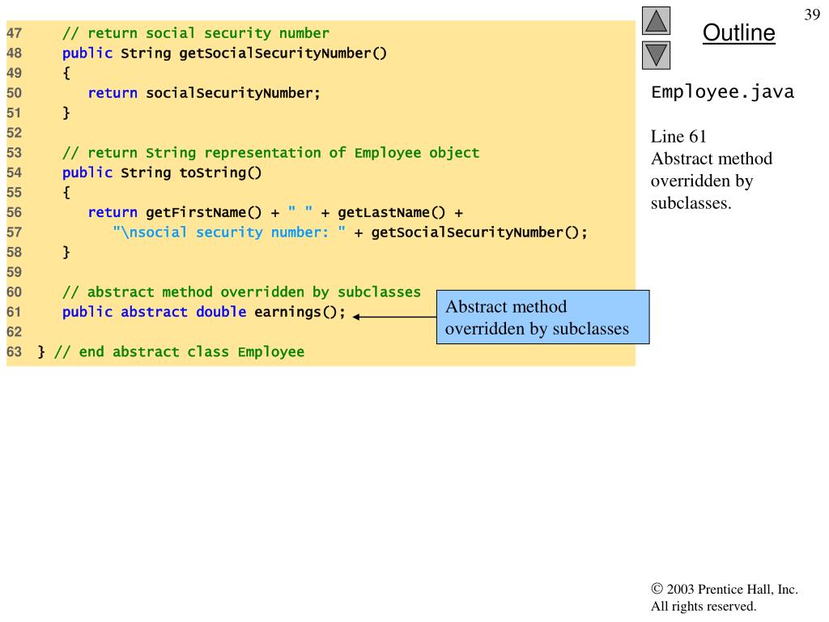This screenshot has height=622, width=829.
Task: Click the '2003 Prentice Hall, Inc.' copyright text
Action: pos(725,590)
